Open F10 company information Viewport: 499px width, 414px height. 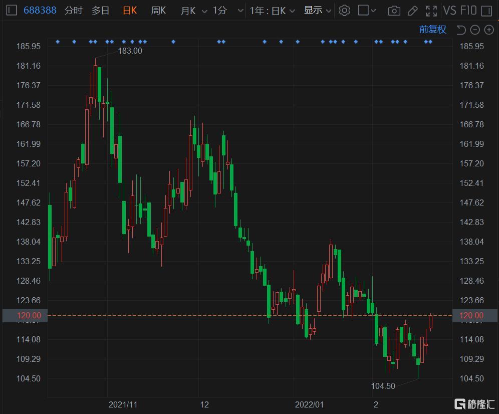click(x=468, y=11)
